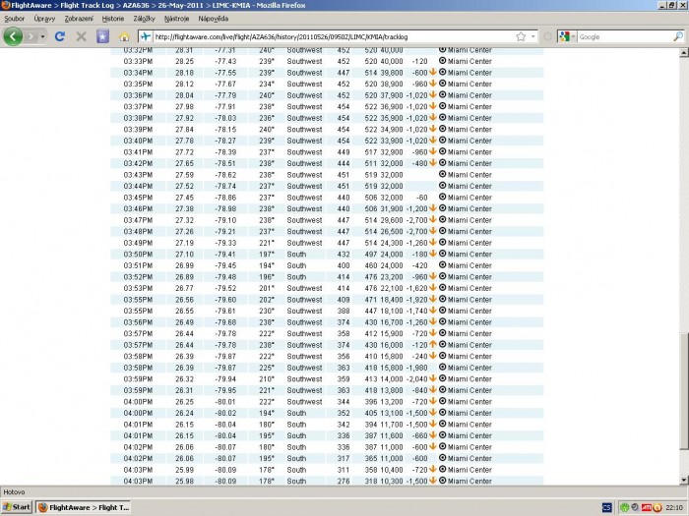Click the green Back navigation button

point(13,36)
